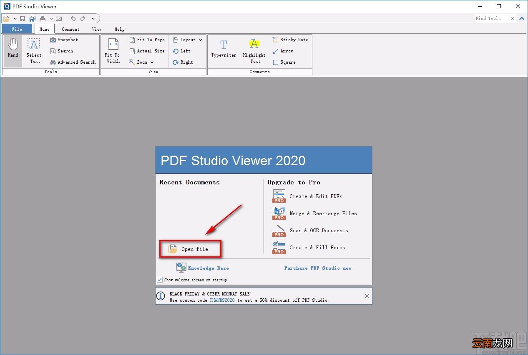
Task: Click the Save icon in quick access toolbar
Action: [x=23, y=18]
